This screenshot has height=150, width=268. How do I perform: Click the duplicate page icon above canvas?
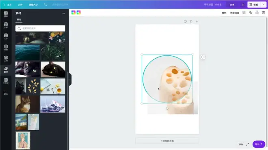[191, 21]
